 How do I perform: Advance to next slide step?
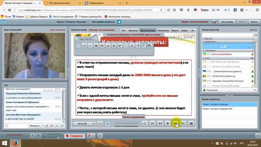[175, 124]
